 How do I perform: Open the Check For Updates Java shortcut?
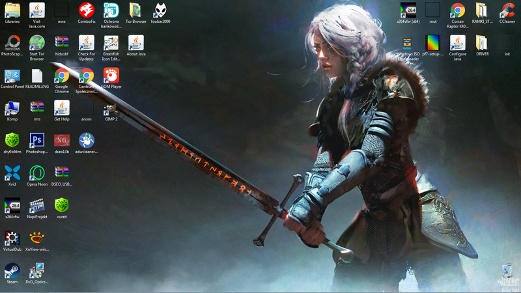click(87, 43)
